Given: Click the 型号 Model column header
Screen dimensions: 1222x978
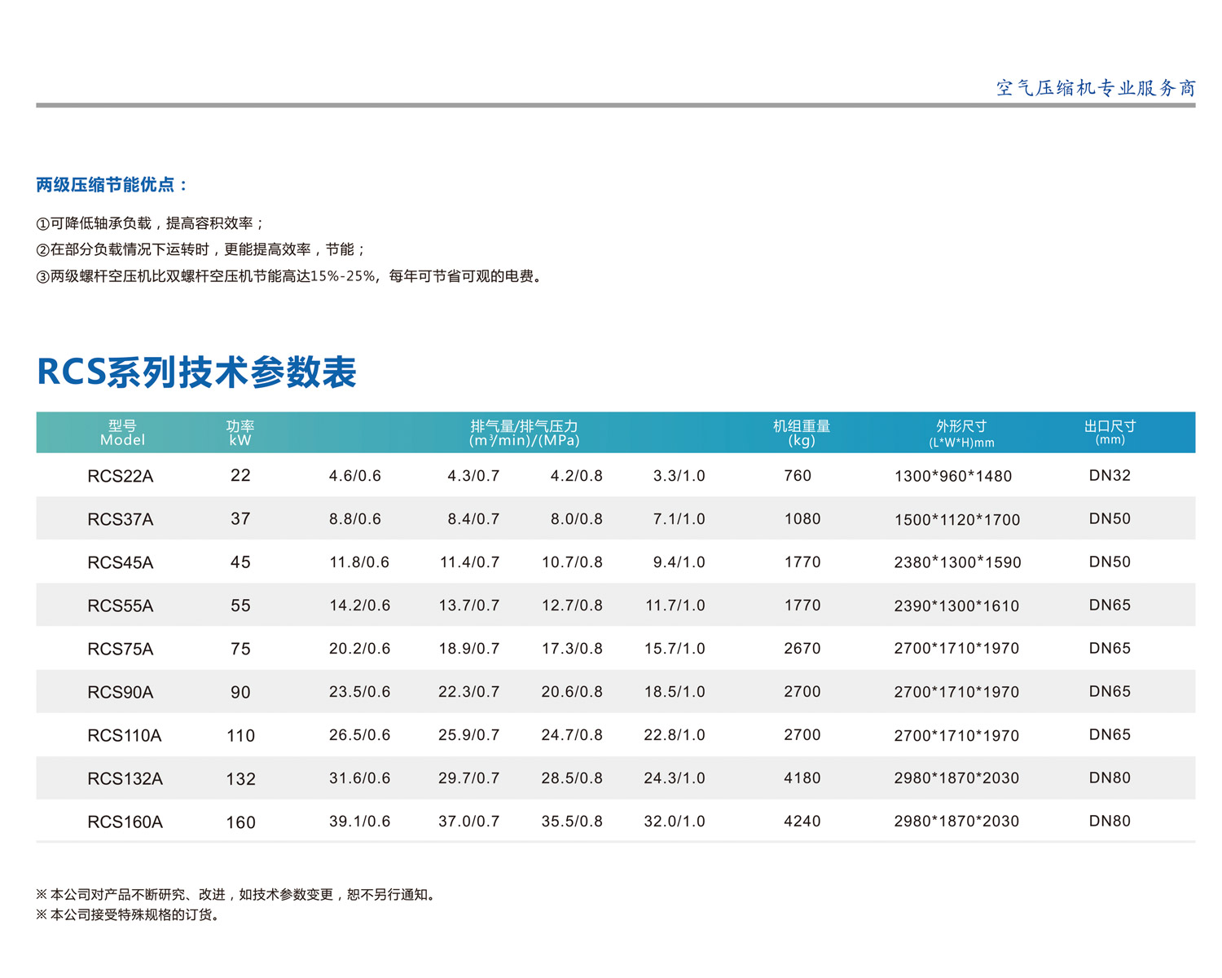Looking at the screenshot, I should [122, 433].
